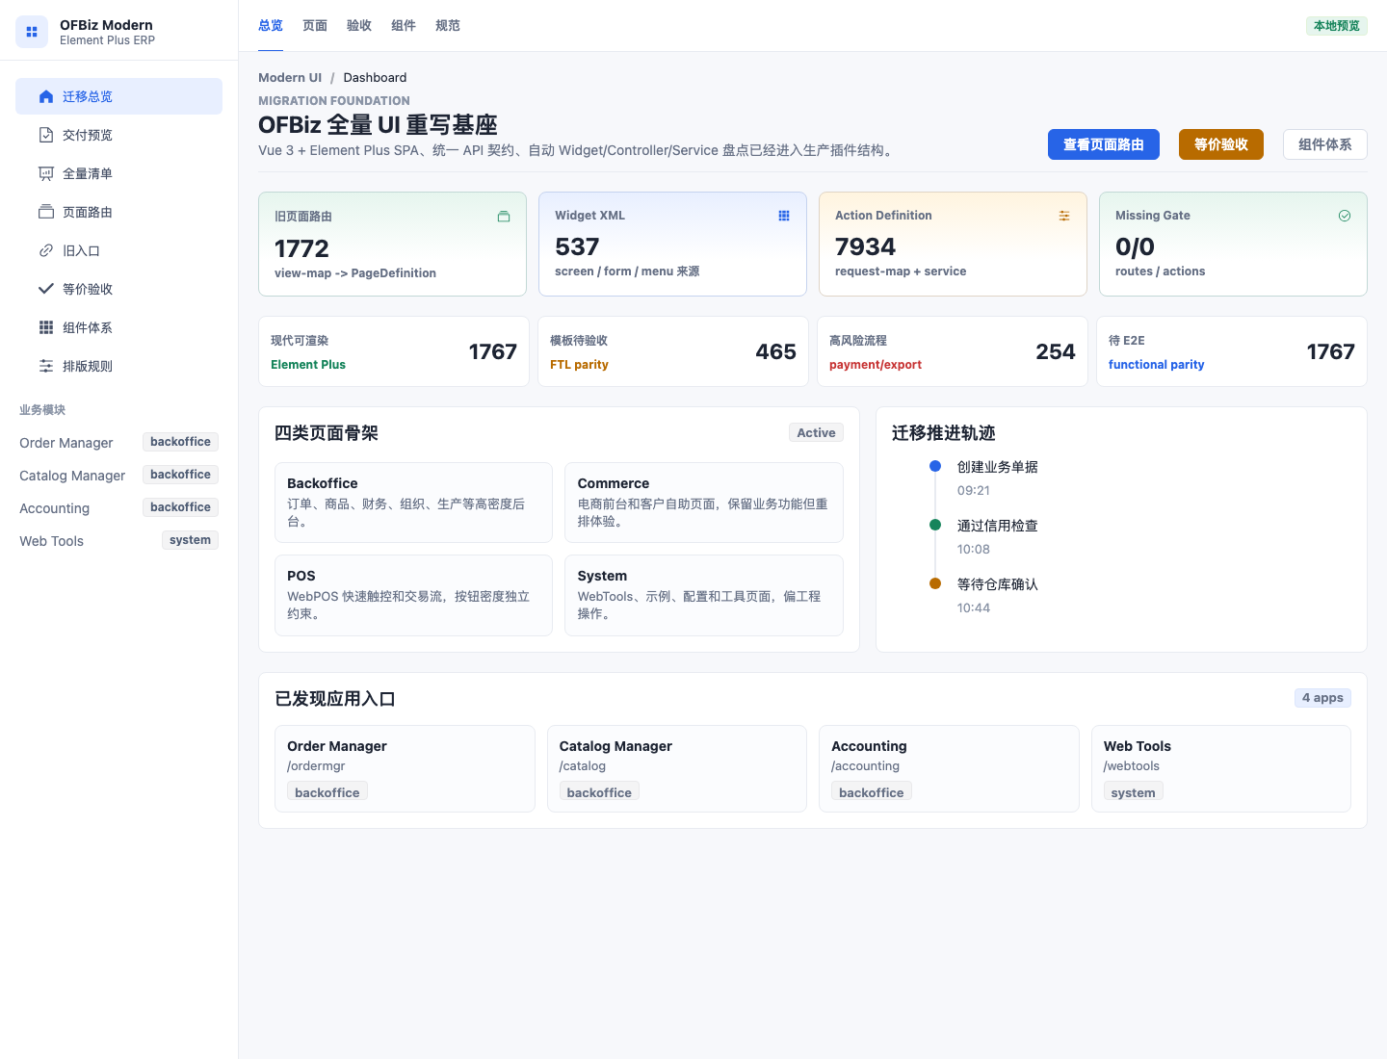The height and width of the screenshot is (1059, 1387).
Task: Click the Dashboard breadcrumb item
Action: click(x=375, y=78)
